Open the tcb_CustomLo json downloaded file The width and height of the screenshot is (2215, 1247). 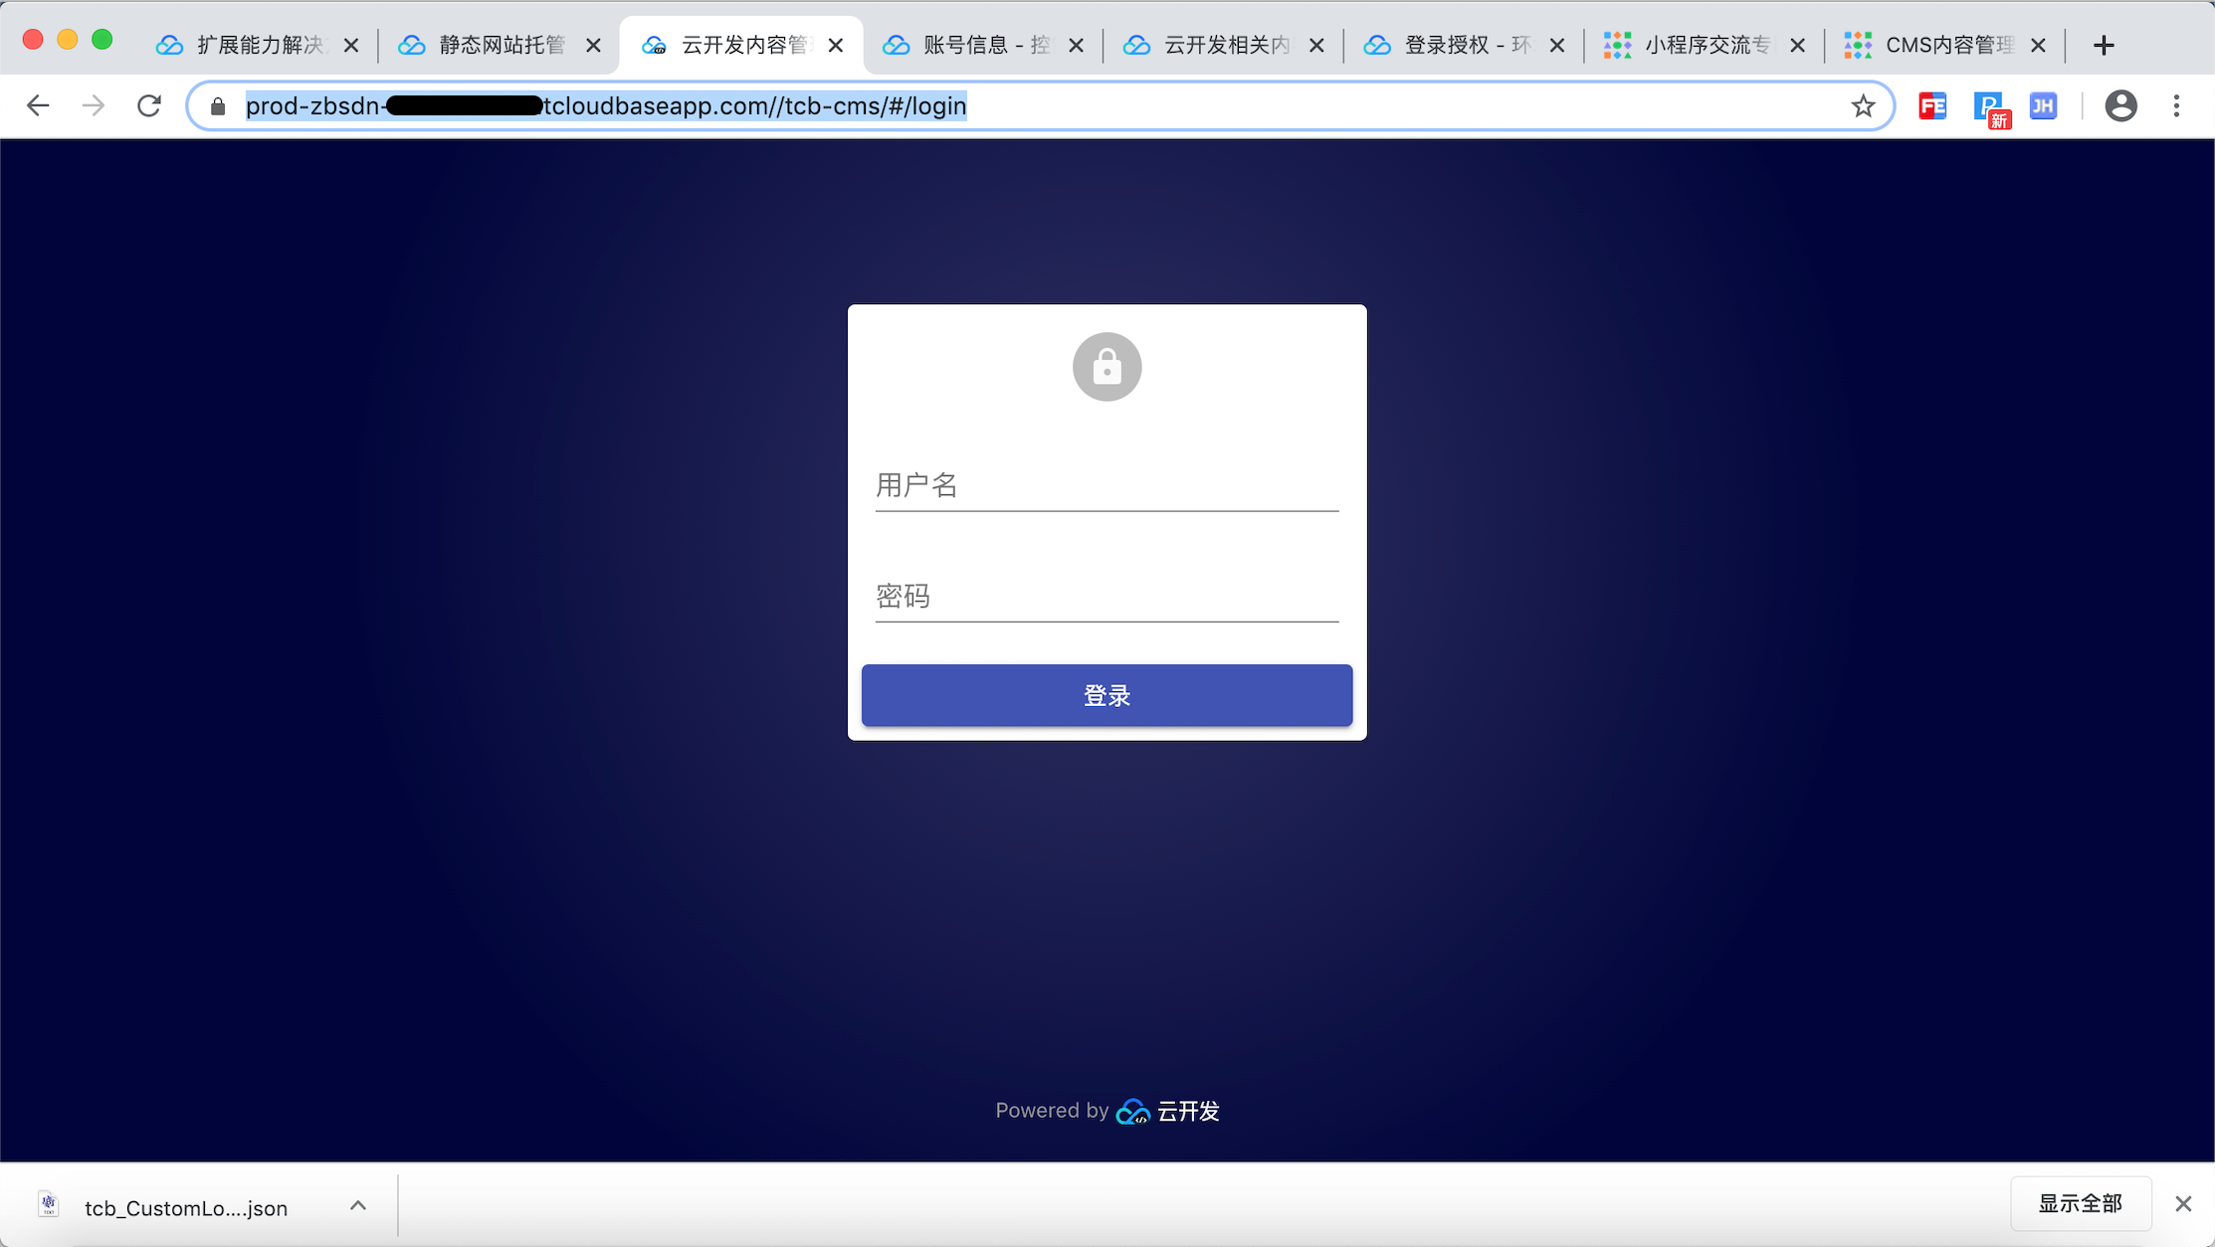[185, 1207]
